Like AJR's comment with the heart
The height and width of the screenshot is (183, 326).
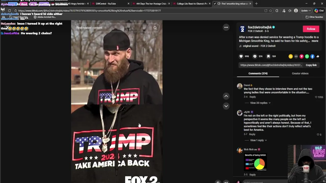[x=318, y=134]
